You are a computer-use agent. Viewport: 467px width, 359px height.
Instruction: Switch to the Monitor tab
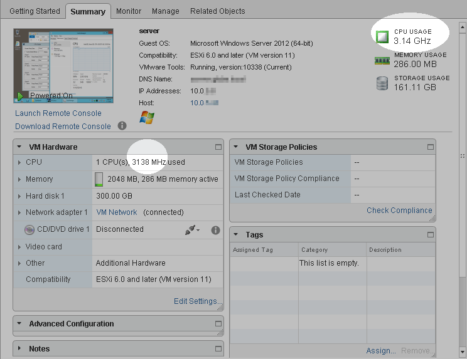(129, 11)
